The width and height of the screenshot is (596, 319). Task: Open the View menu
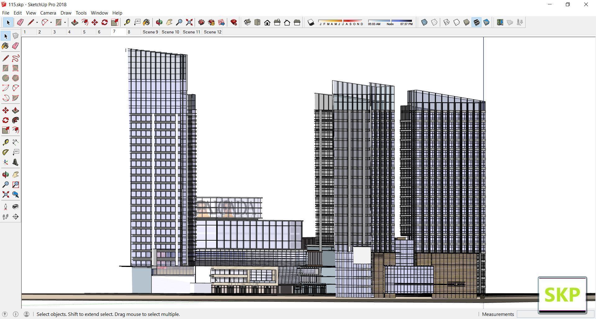(x=31, y=13)
